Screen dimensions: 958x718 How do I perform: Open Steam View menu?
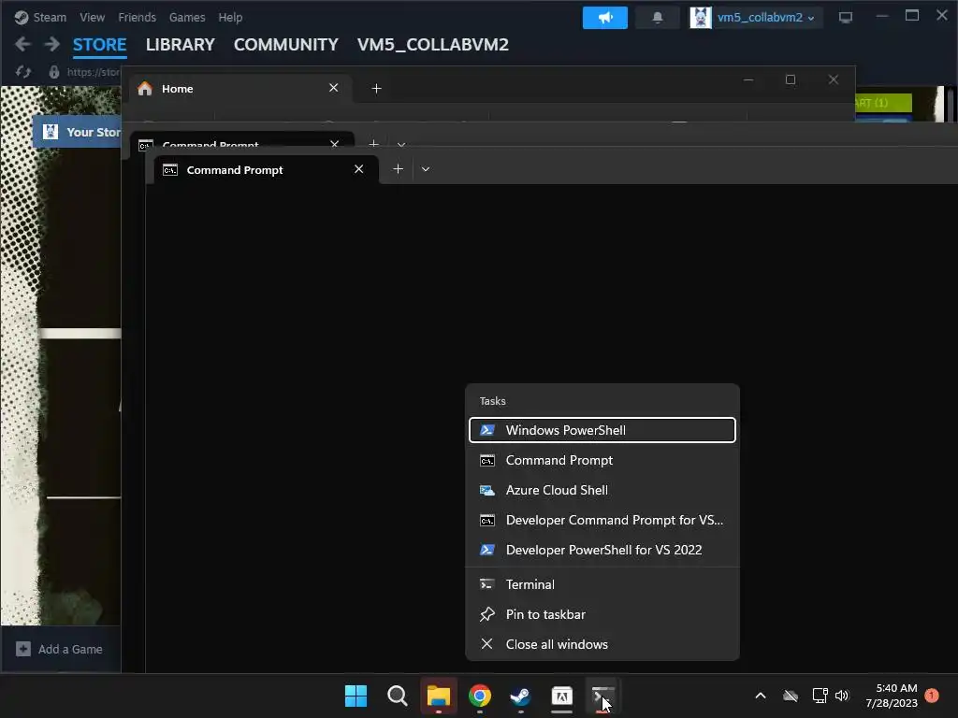tap(92, 17)
